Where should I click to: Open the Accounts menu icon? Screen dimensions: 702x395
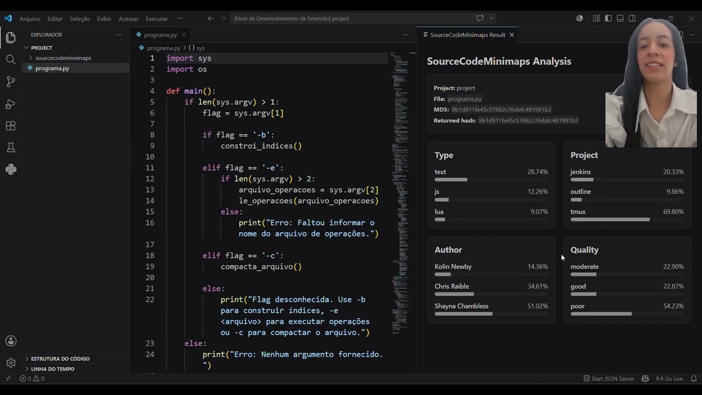[x=10, y=341]
